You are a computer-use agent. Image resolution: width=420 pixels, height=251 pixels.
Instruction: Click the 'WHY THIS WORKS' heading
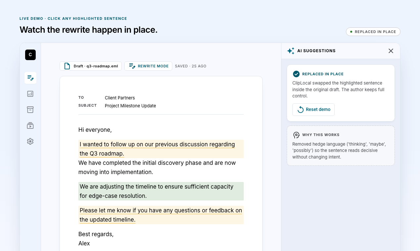pyautogui.click(x=321, y=135)
